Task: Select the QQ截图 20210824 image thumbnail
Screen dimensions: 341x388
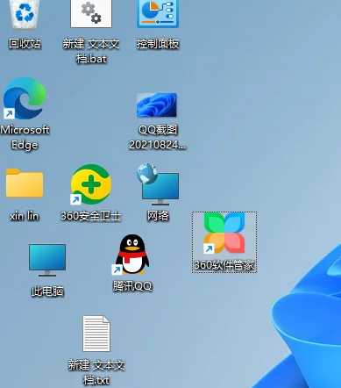Action: (157, 104)
